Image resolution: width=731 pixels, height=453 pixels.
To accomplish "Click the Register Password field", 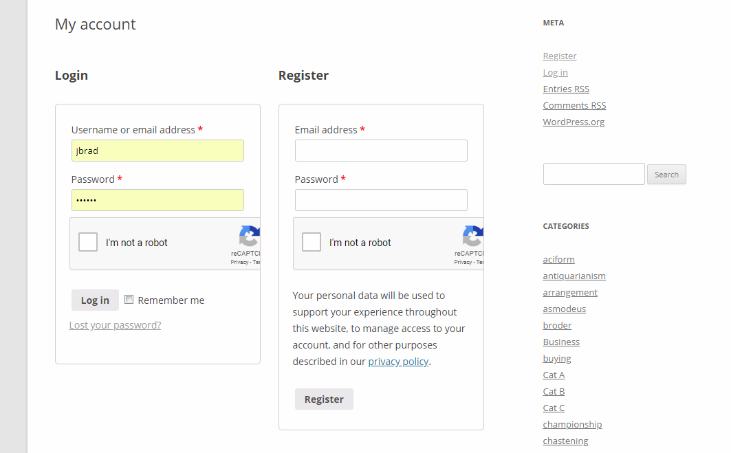I will (381, 200).
